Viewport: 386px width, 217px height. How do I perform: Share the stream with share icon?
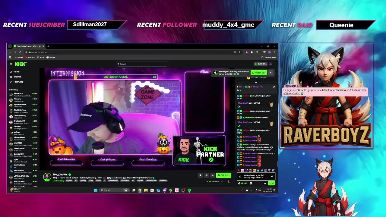(x=223, y=181)
